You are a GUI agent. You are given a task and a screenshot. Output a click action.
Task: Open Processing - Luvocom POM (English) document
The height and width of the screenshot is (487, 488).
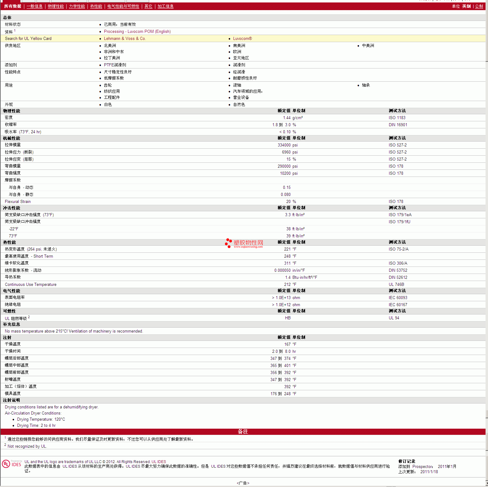coord(137,32)
